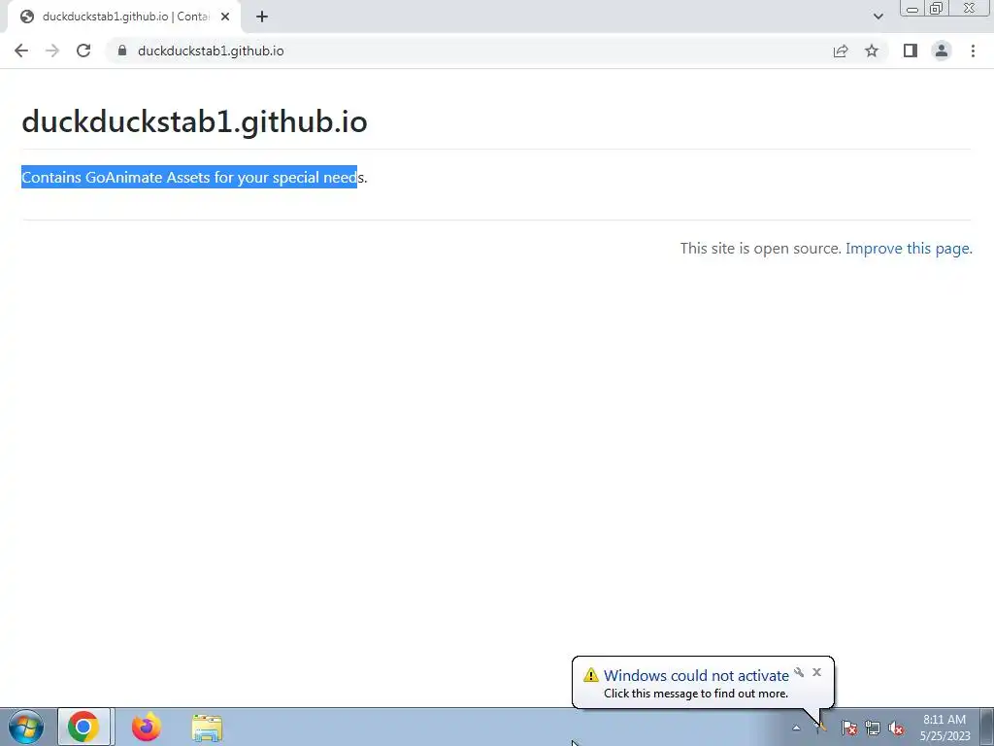
Task: Close the Windows activation balloon
Action: tap(816, 672)
